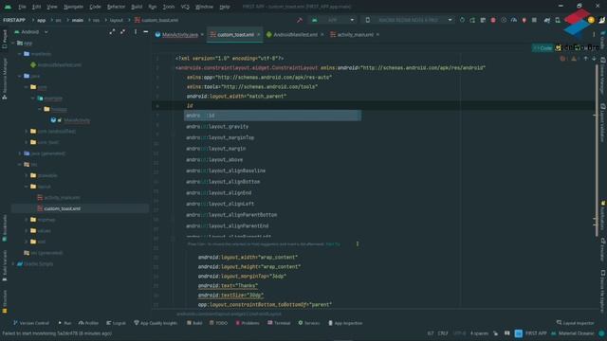Choose android:id completion suggestion

(x=272, y=116)
